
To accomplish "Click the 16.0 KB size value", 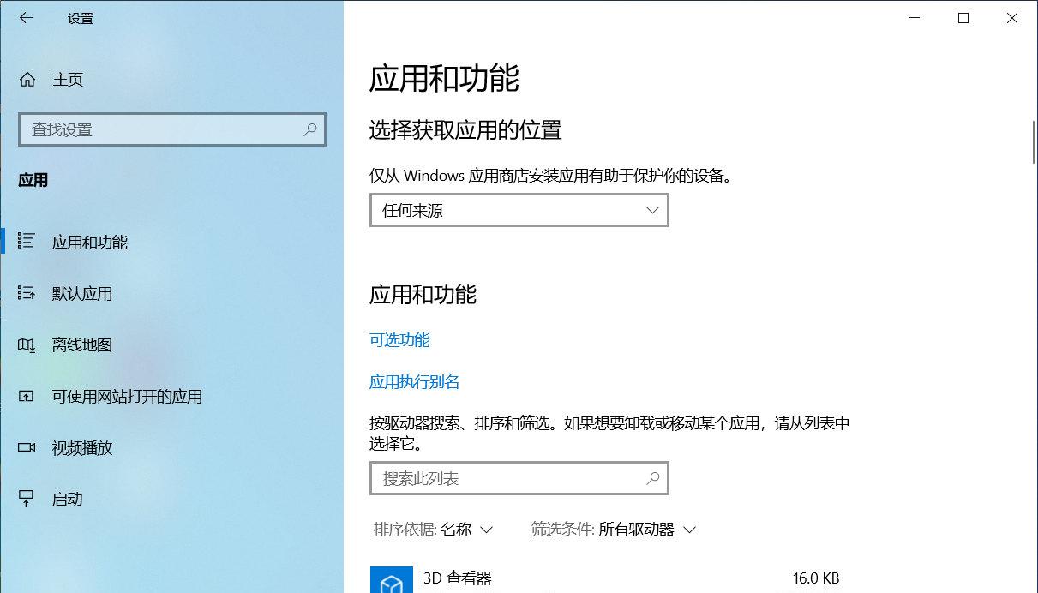I will [816, 578].
